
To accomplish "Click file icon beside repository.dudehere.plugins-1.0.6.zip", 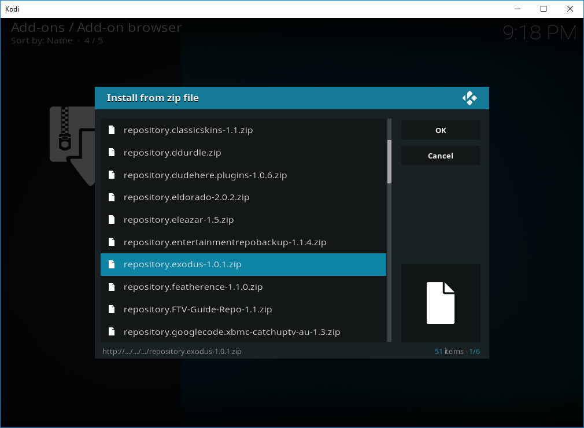I will [112, 175].
